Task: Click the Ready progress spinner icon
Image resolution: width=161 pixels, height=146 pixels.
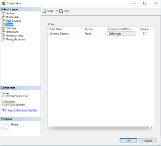Action: pos(6,127)
